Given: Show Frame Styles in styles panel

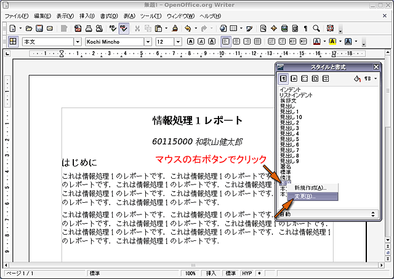Looking at the screenshot, I should pyautogui.click(x=305, y=79).
